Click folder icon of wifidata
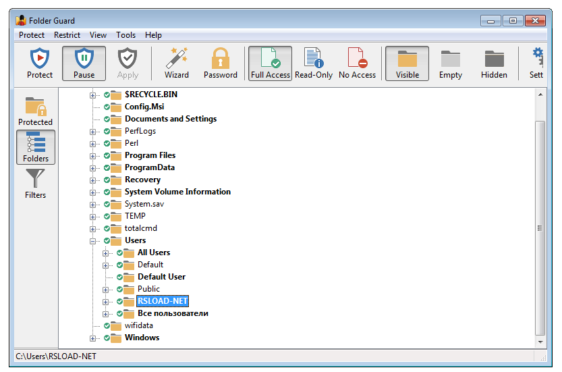The height and width of the screenshot is (372, 562). point(116,325)
